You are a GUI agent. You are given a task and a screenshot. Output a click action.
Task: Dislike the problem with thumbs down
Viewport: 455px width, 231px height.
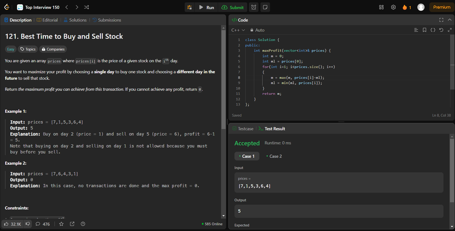(28, 224)
